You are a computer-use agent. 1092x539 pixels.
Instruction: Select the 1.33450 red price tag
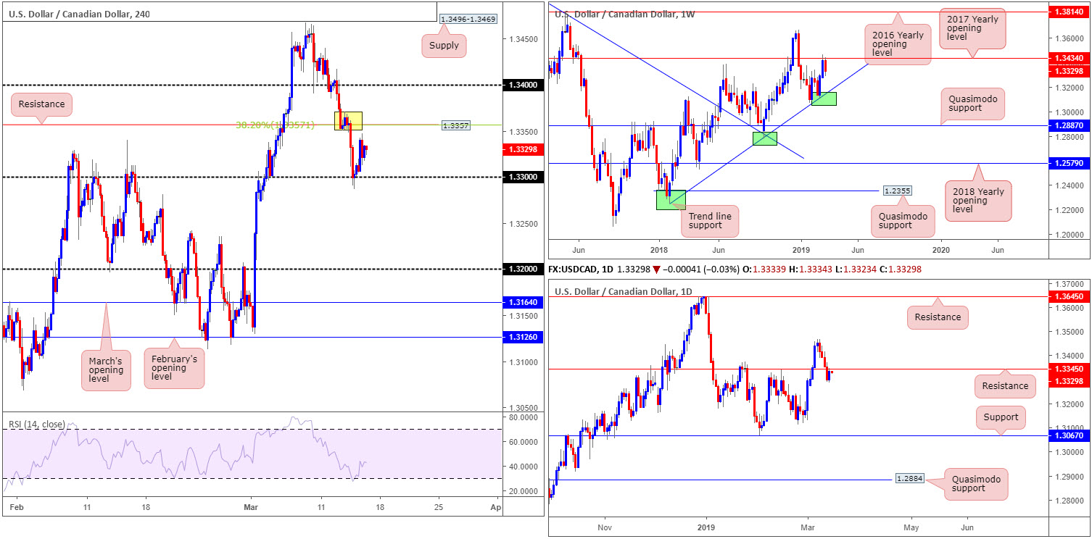click(x=1070, y=369)
